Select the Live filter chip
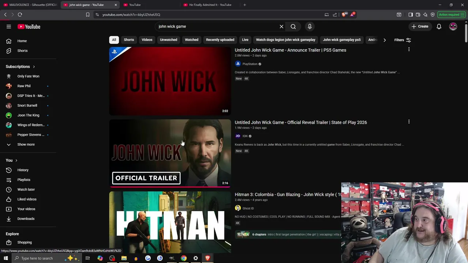Image resolution: width=468 pixels, height=263 pixels. 245,40
